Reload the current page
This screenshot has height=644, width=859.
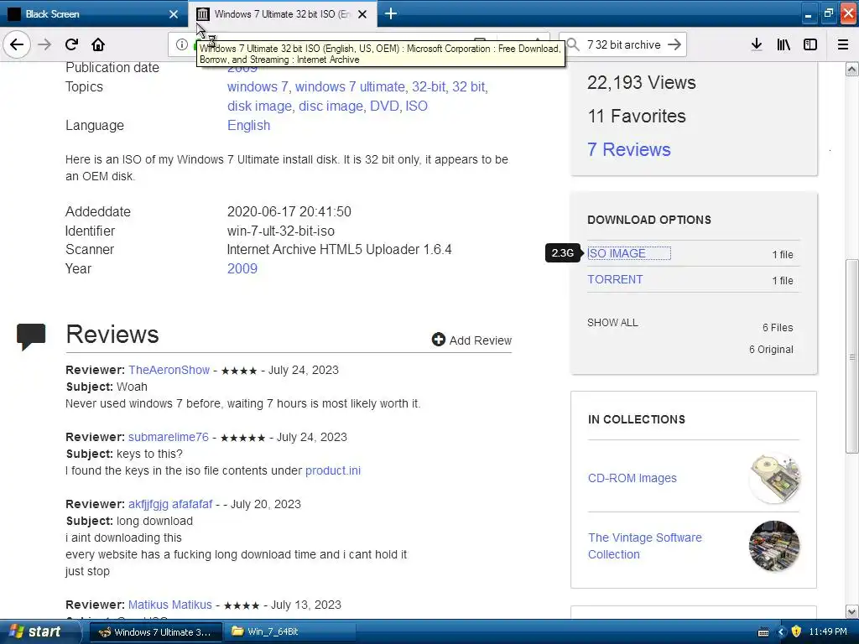pos(72,44)
